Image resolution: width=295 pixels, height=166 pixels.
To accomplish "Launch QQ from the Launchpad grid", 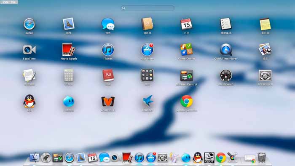I will point(29,101).
